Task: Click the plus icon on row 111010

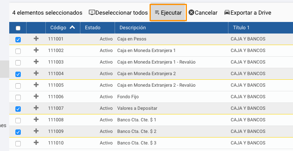Action: click(36, 143)
